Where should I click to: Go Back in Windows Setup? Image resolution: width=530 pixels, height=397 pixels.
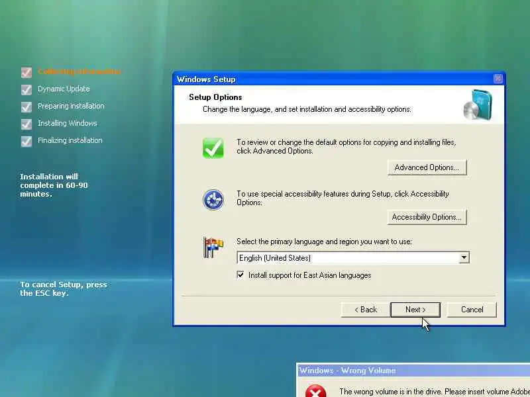pyautogui.click(x=366, y=310)
